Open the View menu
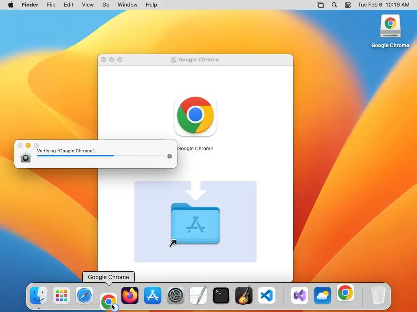 pyautogui.click(x=88, y=5)
